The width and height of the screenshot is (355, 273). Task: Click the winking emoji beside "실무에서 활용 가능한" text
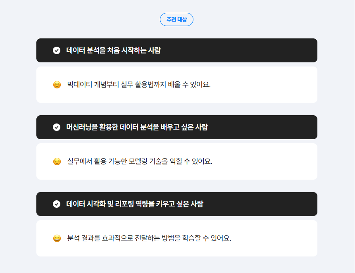coord(57,161)
